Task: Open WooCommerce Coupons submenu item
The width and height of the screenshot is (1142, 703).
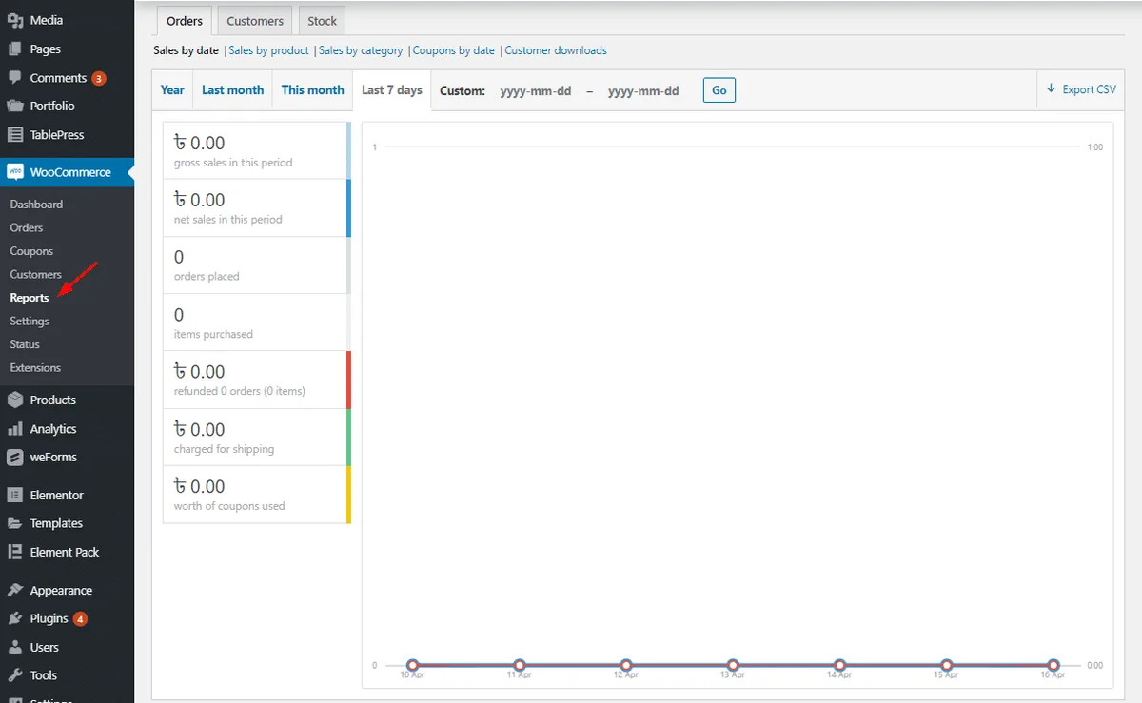Action: pos(31,251)
